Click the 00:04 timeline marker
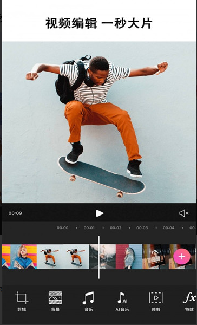Viewport: 197px width, 325px height. click(x=169, y=228)
